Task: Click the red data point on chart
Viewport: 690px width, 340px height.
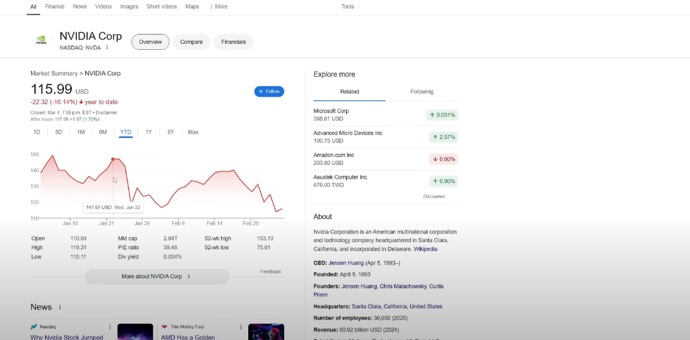Action: tap(113, 159)
